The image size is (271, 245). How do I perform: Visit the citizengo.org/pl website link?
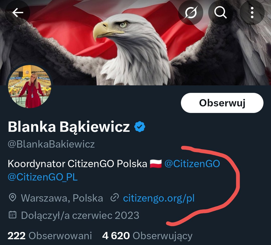click(159, 198)
